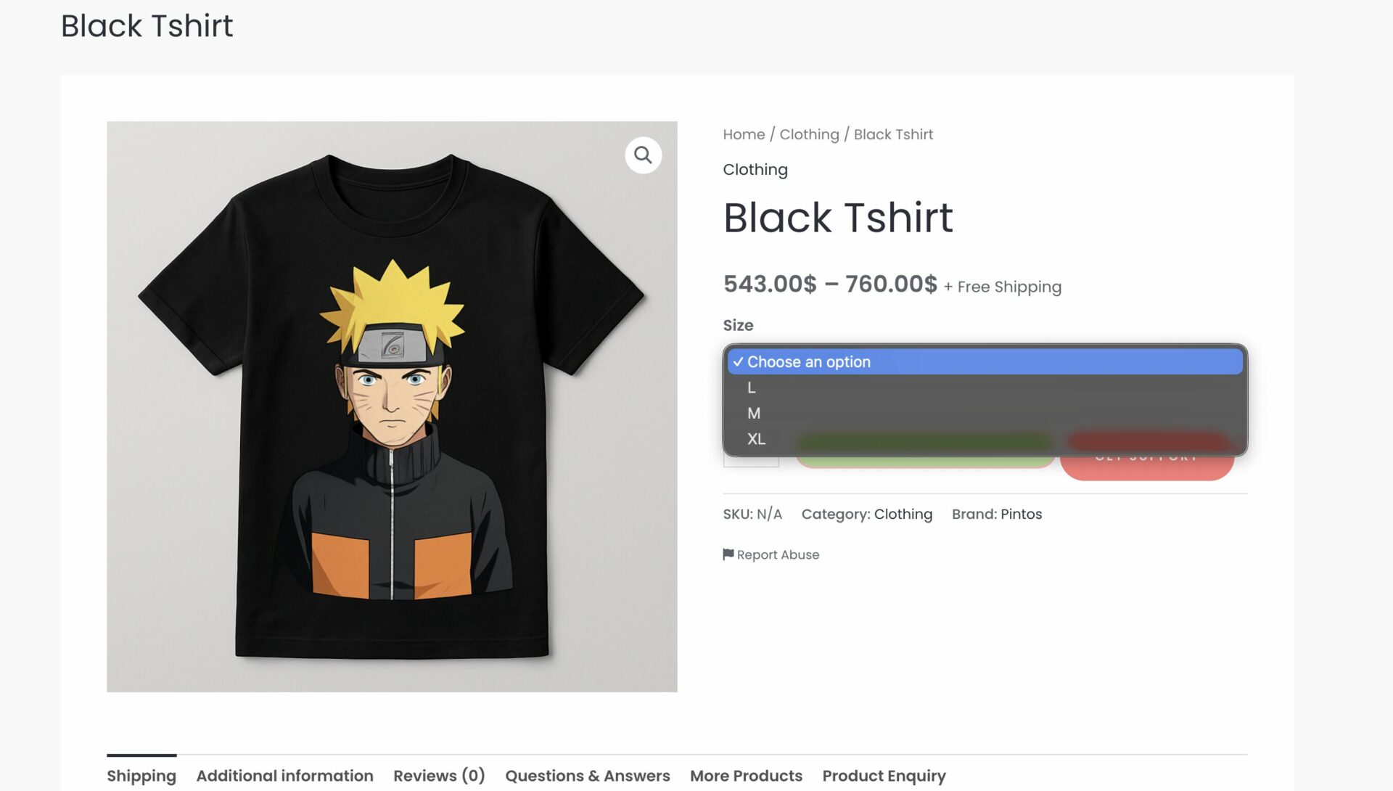Screen dimensions: 1393x791
Task: Open the Reviews (0) tab
Action: [x=439, y=776]
